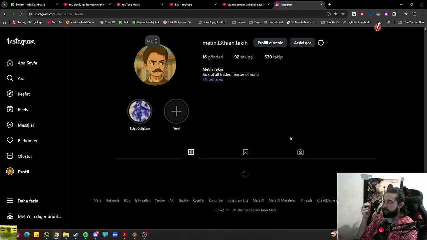Click the Instagram logo
Screen dimensions: 427x240
tap(21, 42)
